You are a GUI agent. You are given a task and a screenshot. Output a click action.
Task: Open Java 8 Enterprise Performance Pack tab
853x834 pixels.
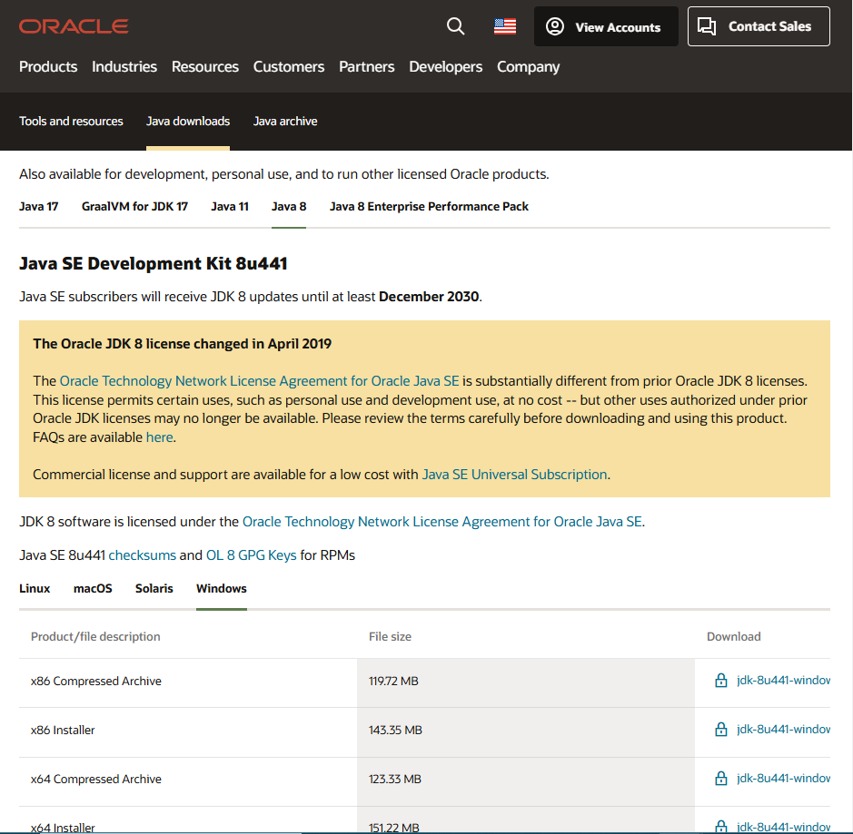429,207
